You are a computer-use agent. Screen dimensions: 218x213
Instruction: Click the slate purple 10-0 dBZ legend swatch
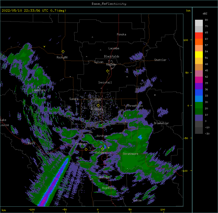pyautogui.click(x=199, y=118)
